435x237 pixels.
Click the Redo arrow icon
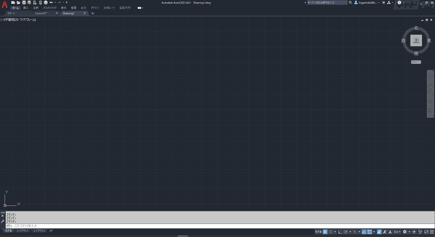59,3
